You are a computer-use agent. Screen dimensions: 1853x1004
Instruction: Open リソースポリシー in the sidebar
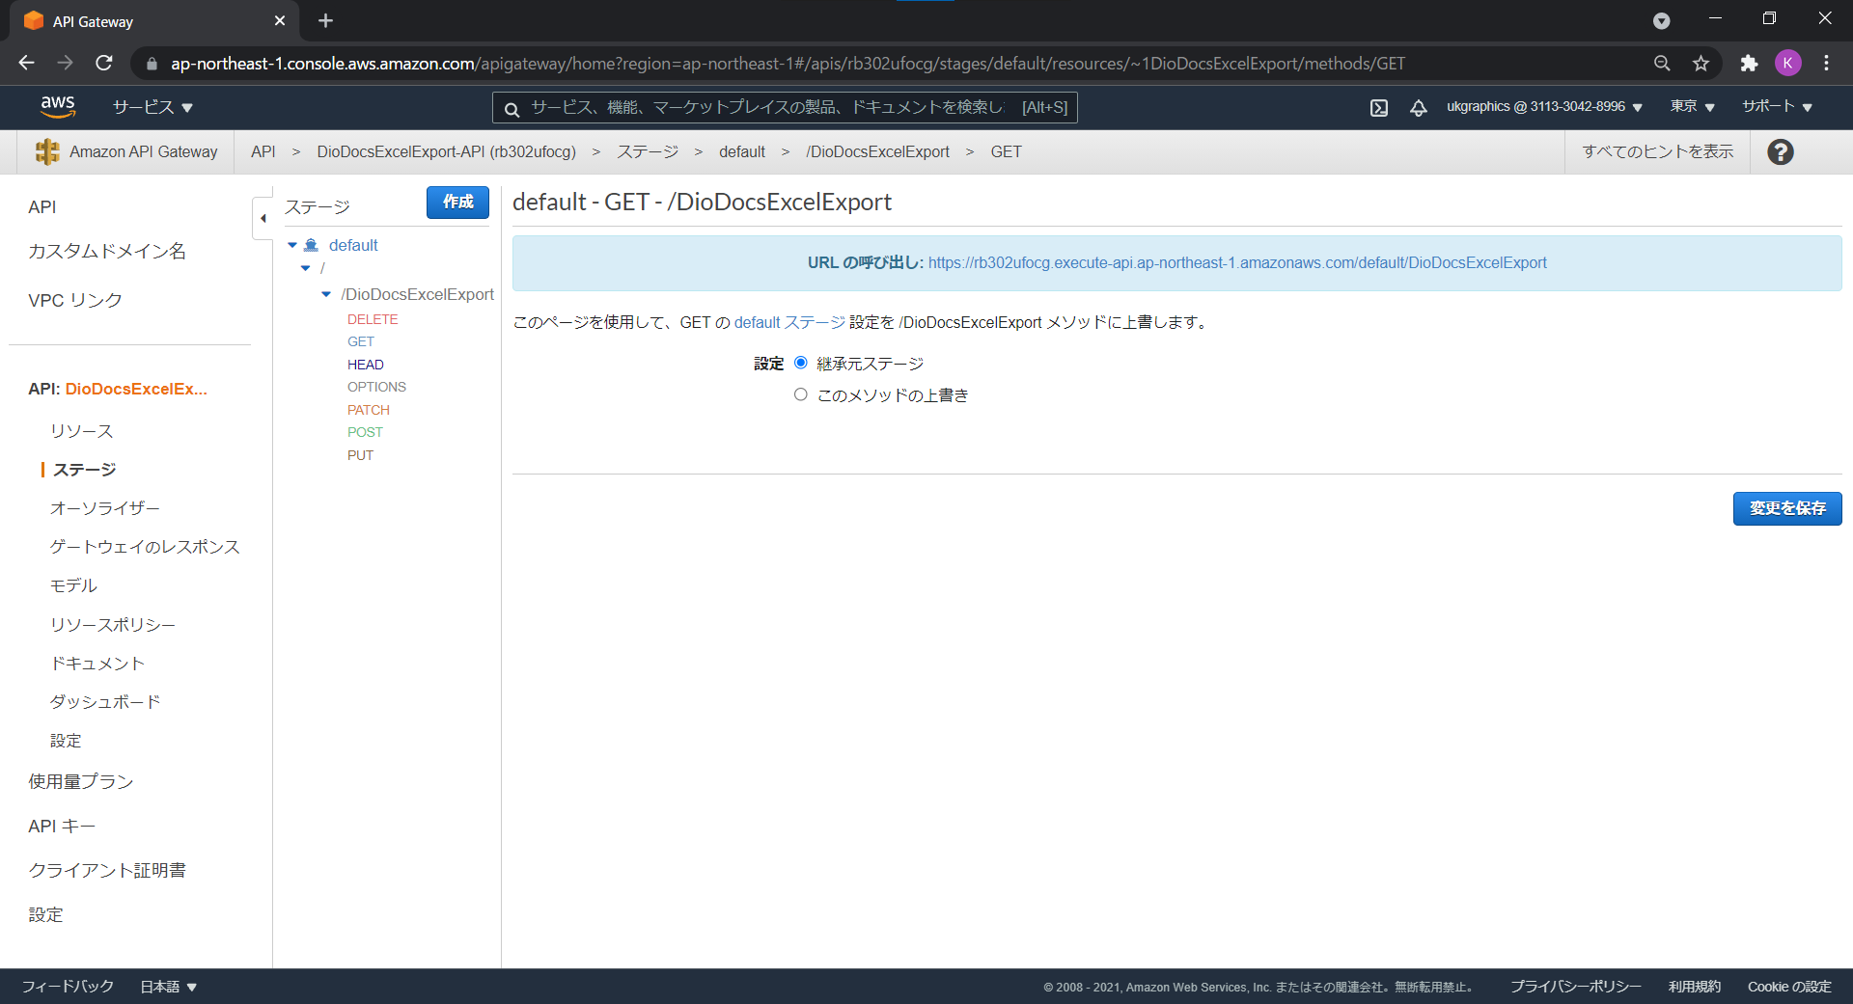[113, 625]
